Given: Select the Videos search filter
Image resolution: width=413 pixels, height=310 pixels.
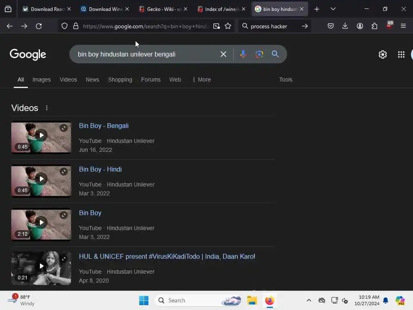Looking at the screenshot, I should (68, 80).
